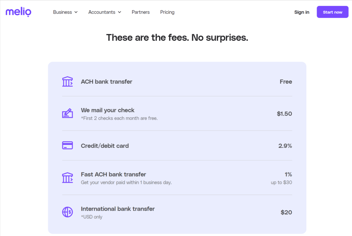This screenshot has height=236, width=352.
Task: Click the Melio logo
Action: 18,12
